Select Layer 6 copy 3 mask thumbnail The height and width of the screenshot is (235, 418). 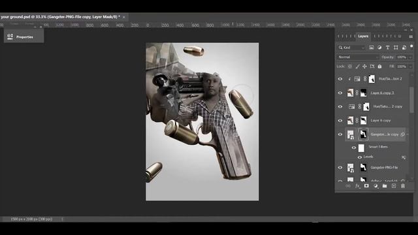click(363, 93)
